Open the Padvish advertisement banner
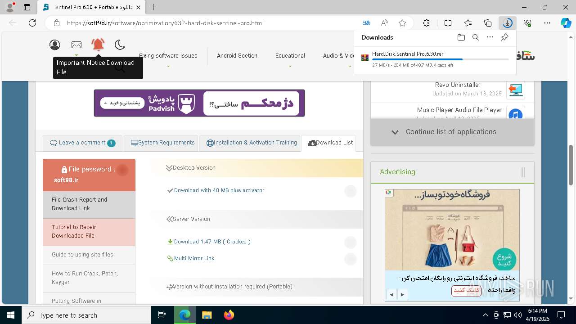Viewport: 576px width, 324px height. [199, 103]
